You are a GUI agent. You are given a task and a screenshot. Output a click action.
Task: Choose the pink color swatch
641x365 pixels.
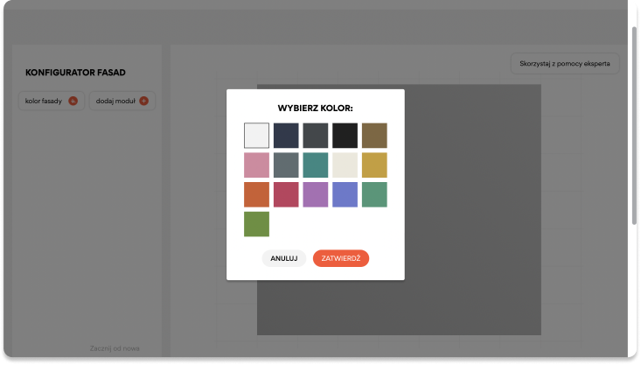(x=256, y=165)
